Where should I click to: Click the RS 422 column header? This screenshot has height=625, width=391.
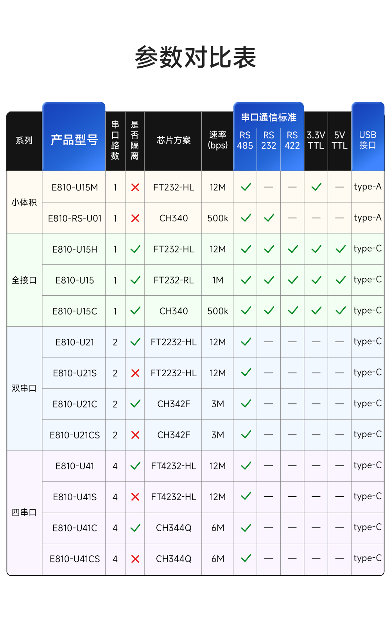292,140
